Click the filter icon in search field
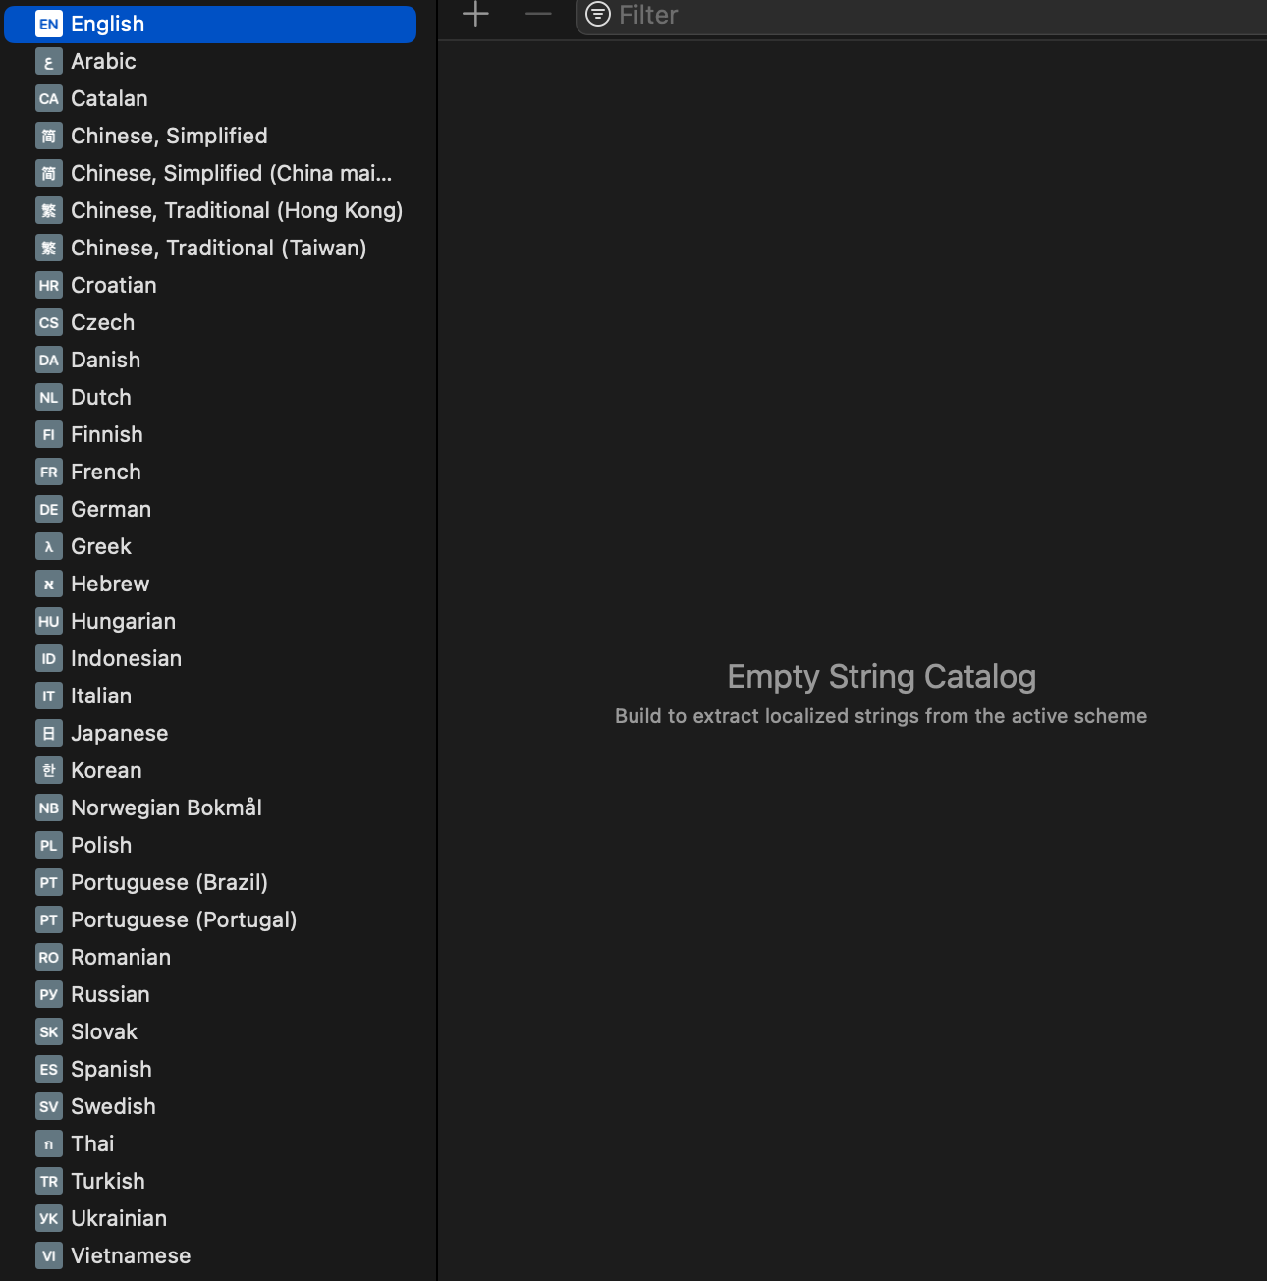 point(597,14)
